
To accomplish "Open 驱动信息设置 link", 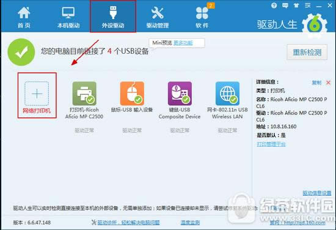I will tap(317, 193).
